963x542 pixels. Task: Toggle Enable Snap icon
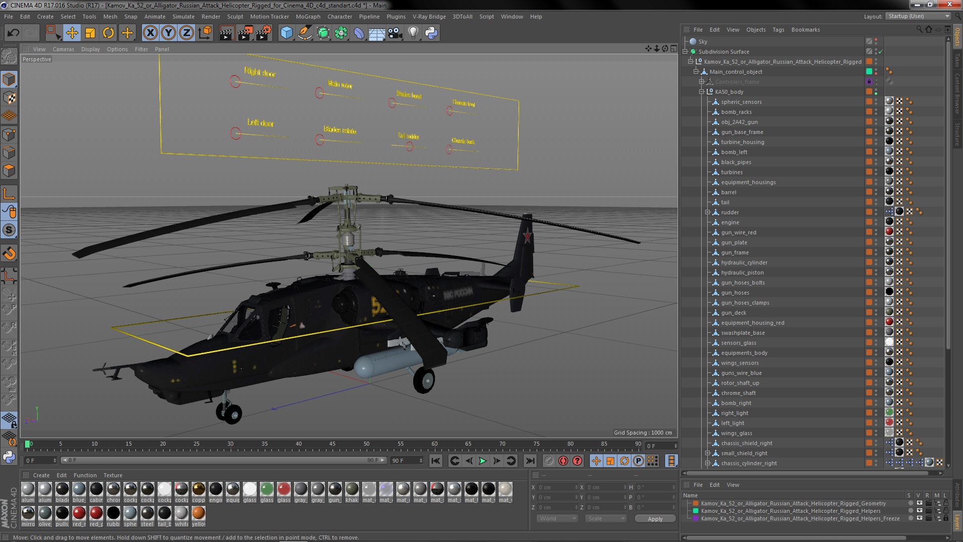point(9,253)
